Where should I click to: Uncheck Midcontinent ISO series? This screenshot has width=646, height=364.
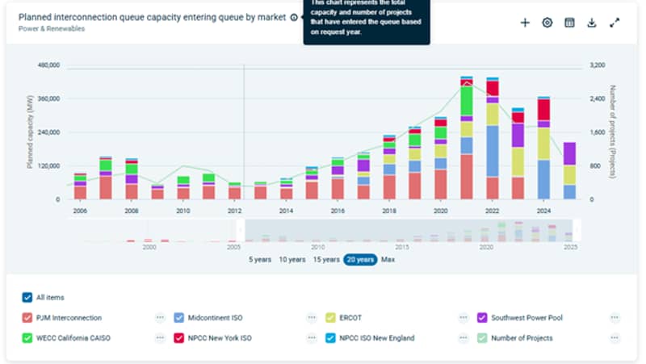pyautogui.click(x=178, y=317)
